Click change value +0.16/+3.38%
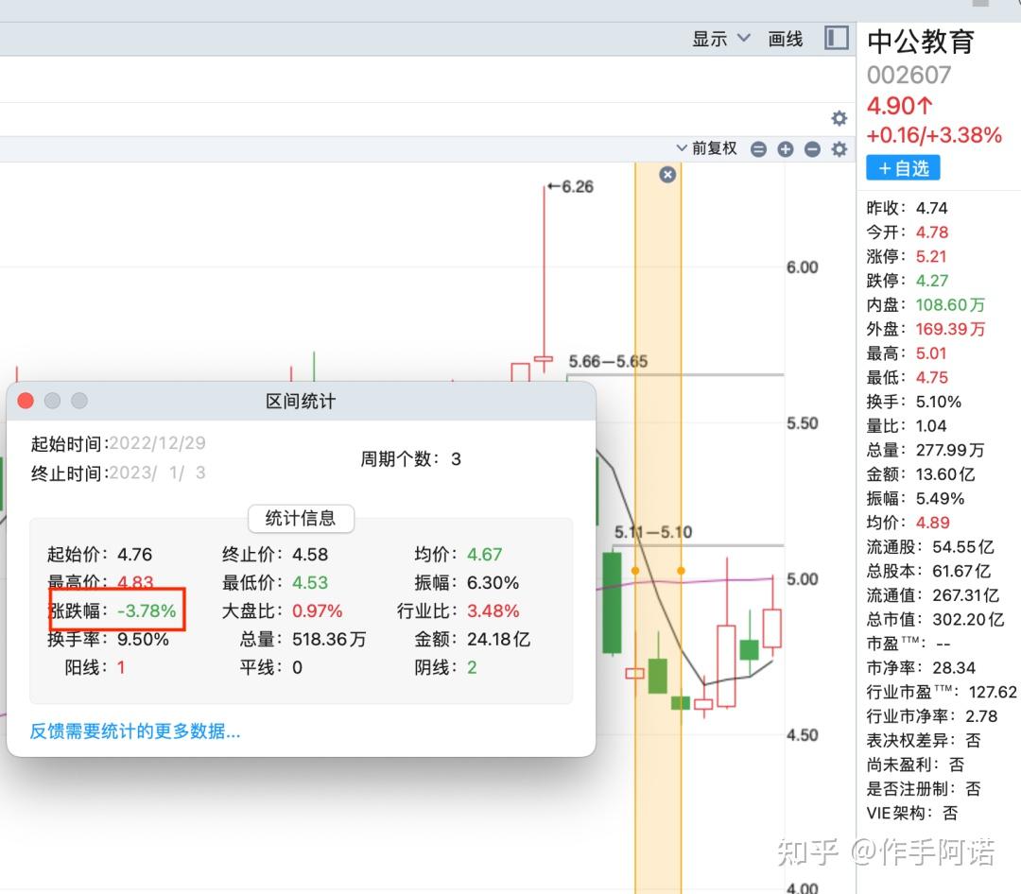 click(x=934, y=135)
